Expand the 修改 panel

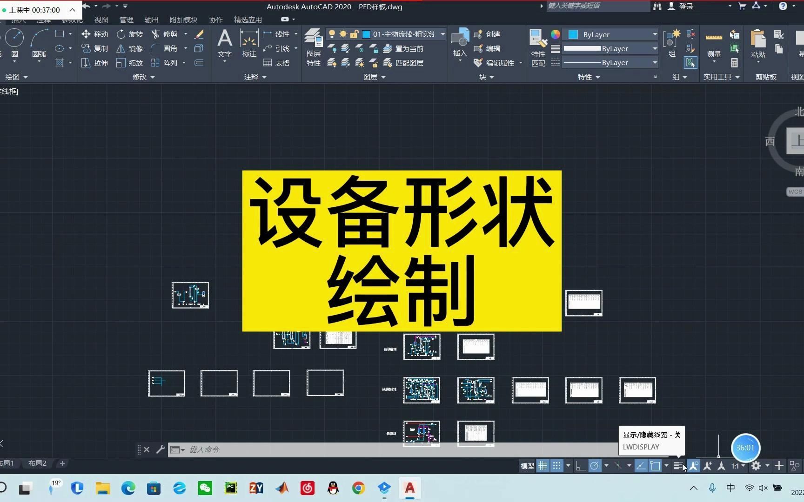click(x=143, y=77)
